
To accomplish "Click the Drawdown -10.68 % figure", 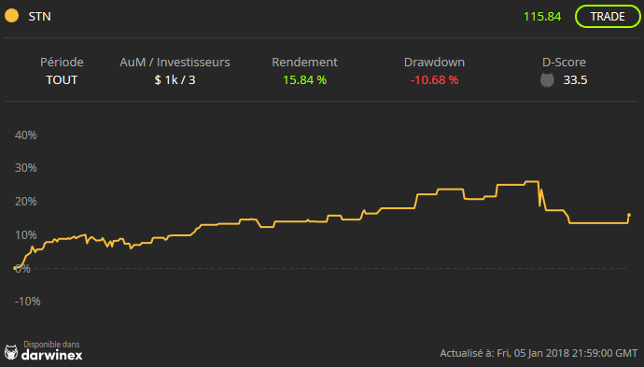I will [x=434, y=79].
